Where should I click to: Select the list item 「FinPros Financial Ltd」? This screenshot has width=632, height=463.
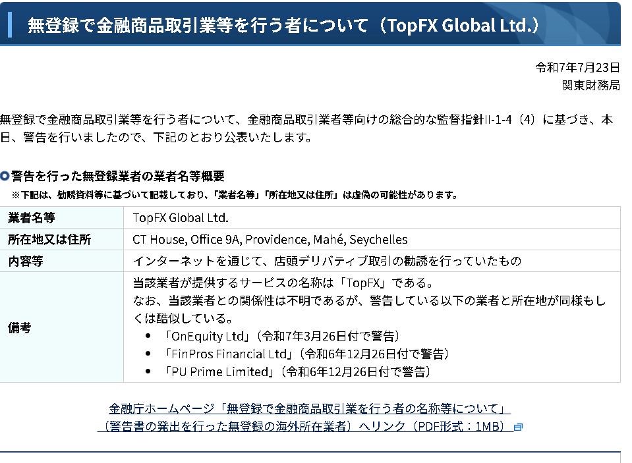(306, 354)
